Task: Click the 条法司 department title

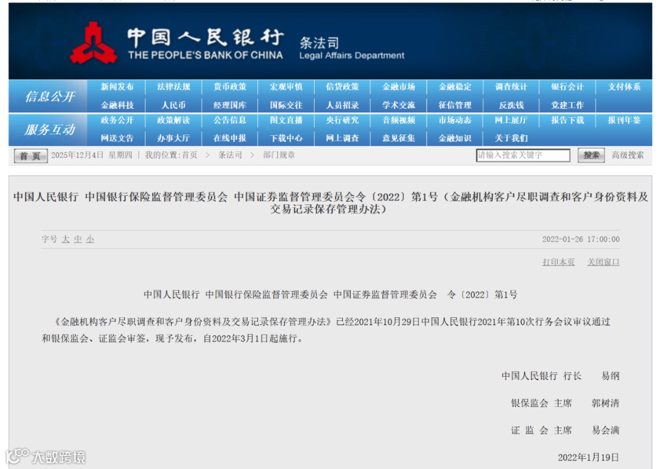Action: (319, 43)
